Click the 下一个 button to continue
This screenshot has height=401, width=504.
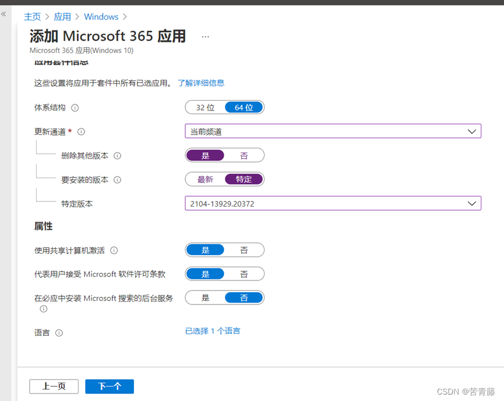[x=109, y=386]
